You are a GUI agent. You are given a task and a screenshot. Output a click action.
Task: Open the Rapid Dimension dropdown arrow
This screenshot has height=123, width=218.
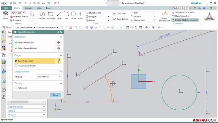pos(170,21)
